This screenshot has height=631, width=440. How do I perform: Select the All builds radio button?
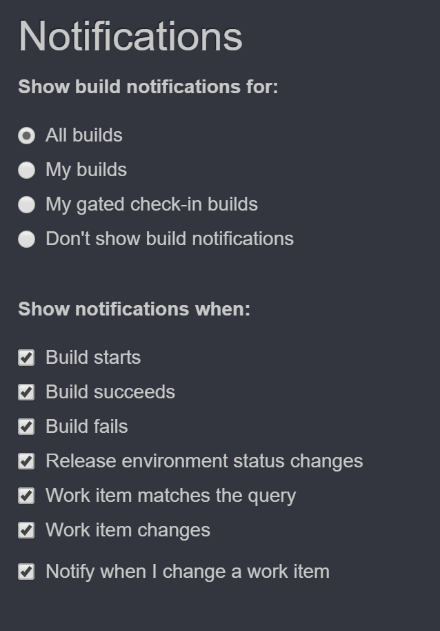click(x=26, y=135)
